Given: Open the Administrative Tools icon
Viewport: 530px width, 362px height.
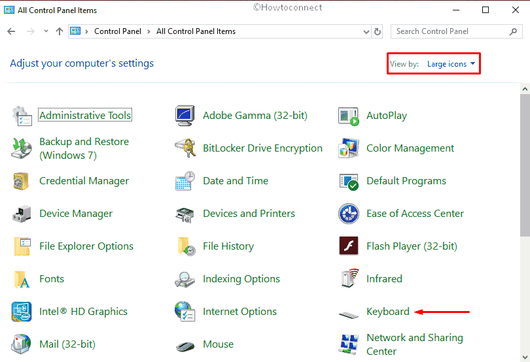Looking at the screenshot, I should [22, 116].
